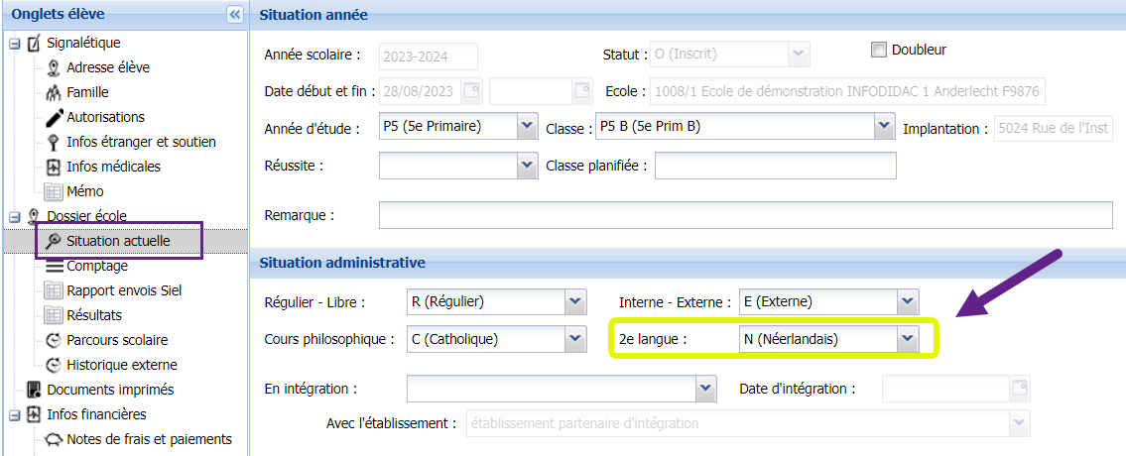This screenshot has height=456, width=1126.
Task: Select Historique externe item
Action: 122,365
